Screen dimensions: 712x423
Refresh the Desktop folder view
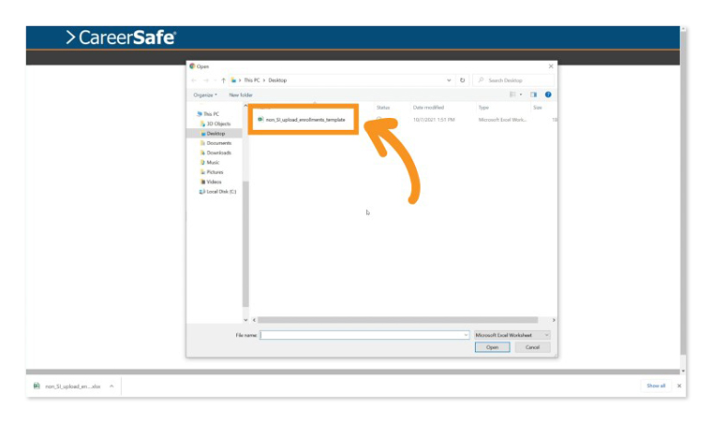462,80
